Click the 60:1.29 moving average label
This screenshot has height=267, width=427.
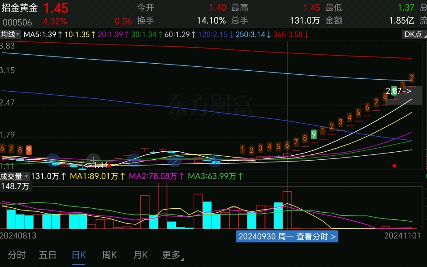click(x=180, y=35)
